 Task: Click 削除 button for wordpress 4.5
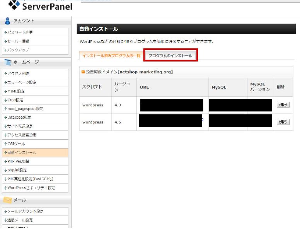point(283,122)
